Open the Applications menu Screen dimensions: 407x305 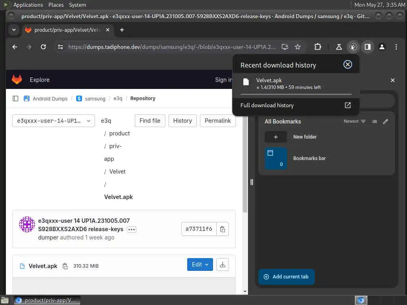click(x=28, y=5)
